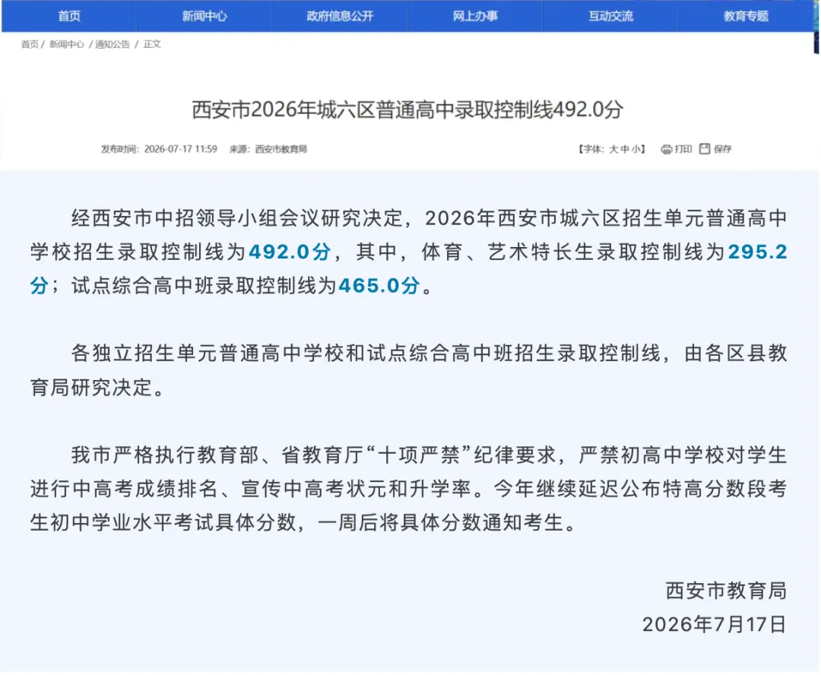
Task: Click the highlighted score 295.2
Action: click(758, 252)
